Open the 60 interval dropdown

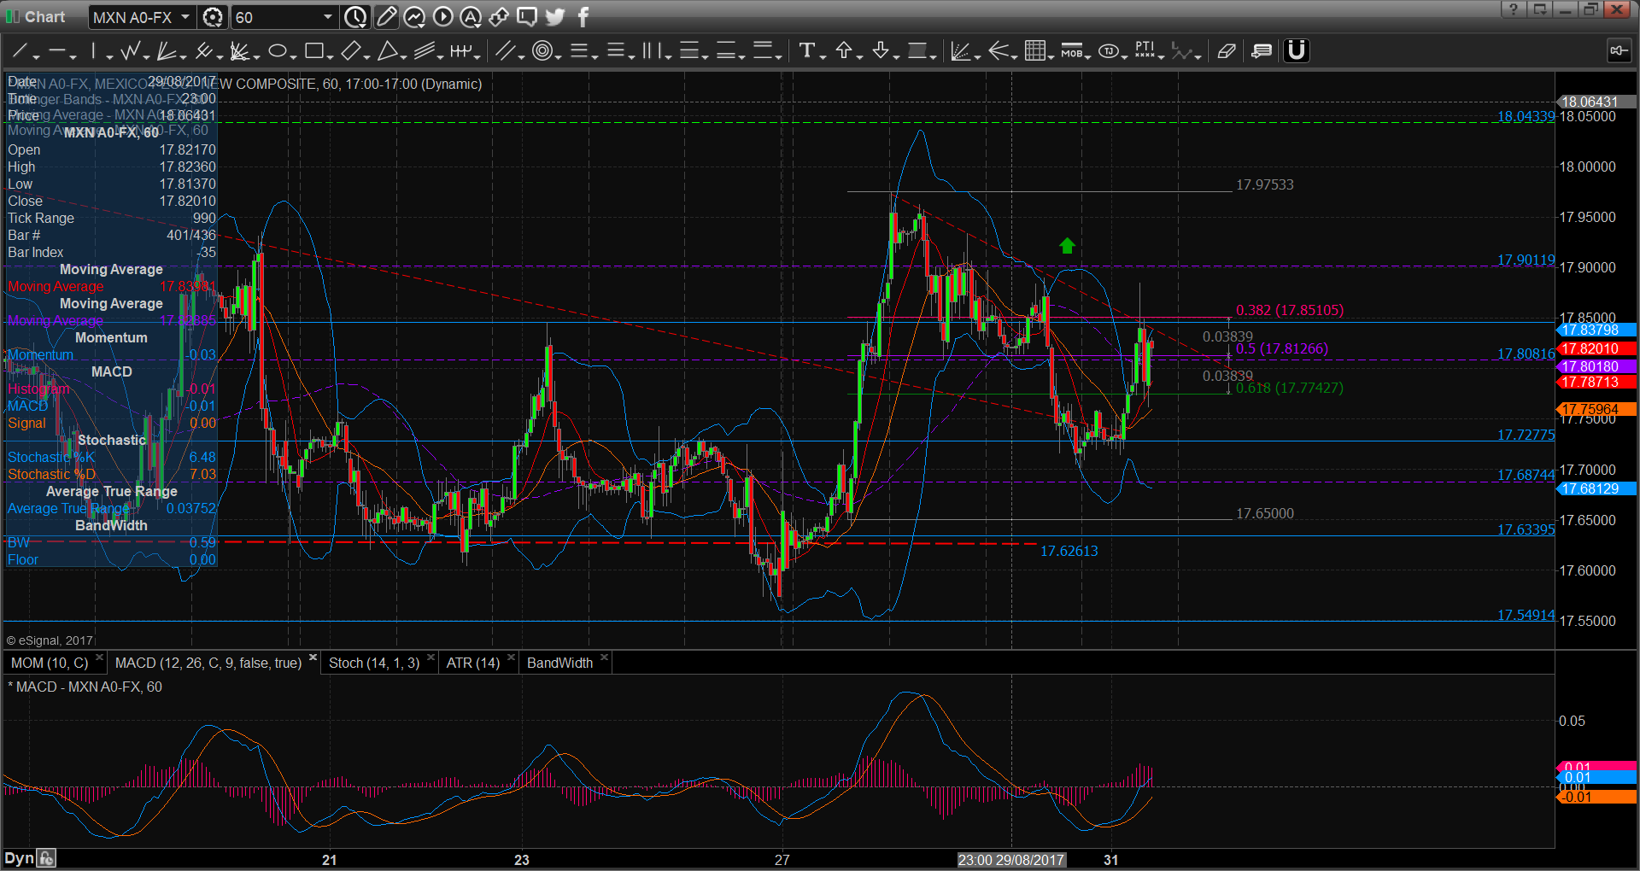point(327,17)
